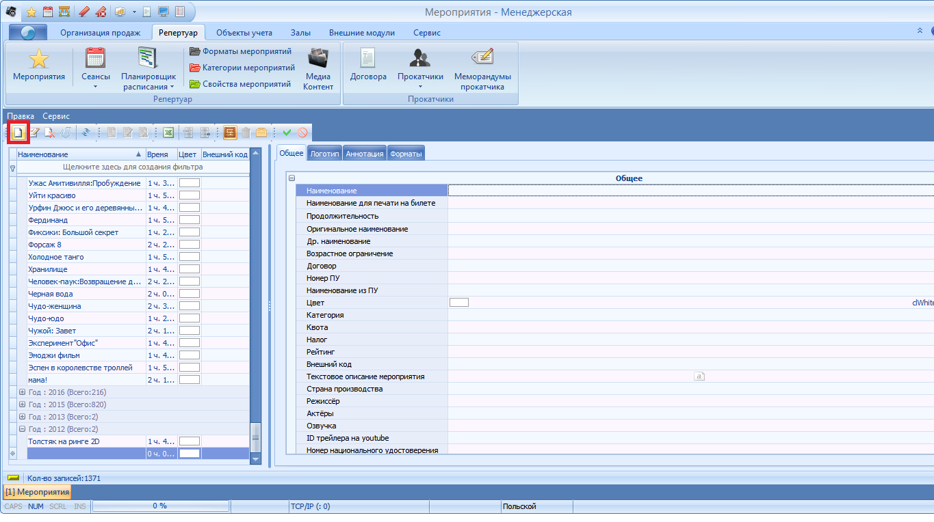The height and width of the screenshot is (522, 934).
Task: Expand the Год : 2013 group
Action: click(x=22, y=417)
